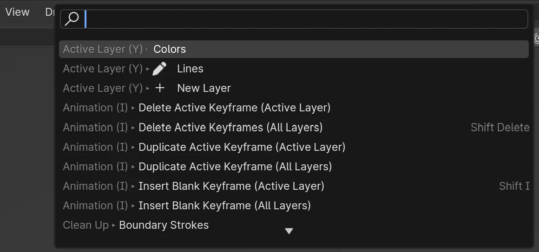Viewport: 539px width, 252px height.
Task: Click the circular icon at the right edge
Action: pyautogui.click(x=536, y=39)
